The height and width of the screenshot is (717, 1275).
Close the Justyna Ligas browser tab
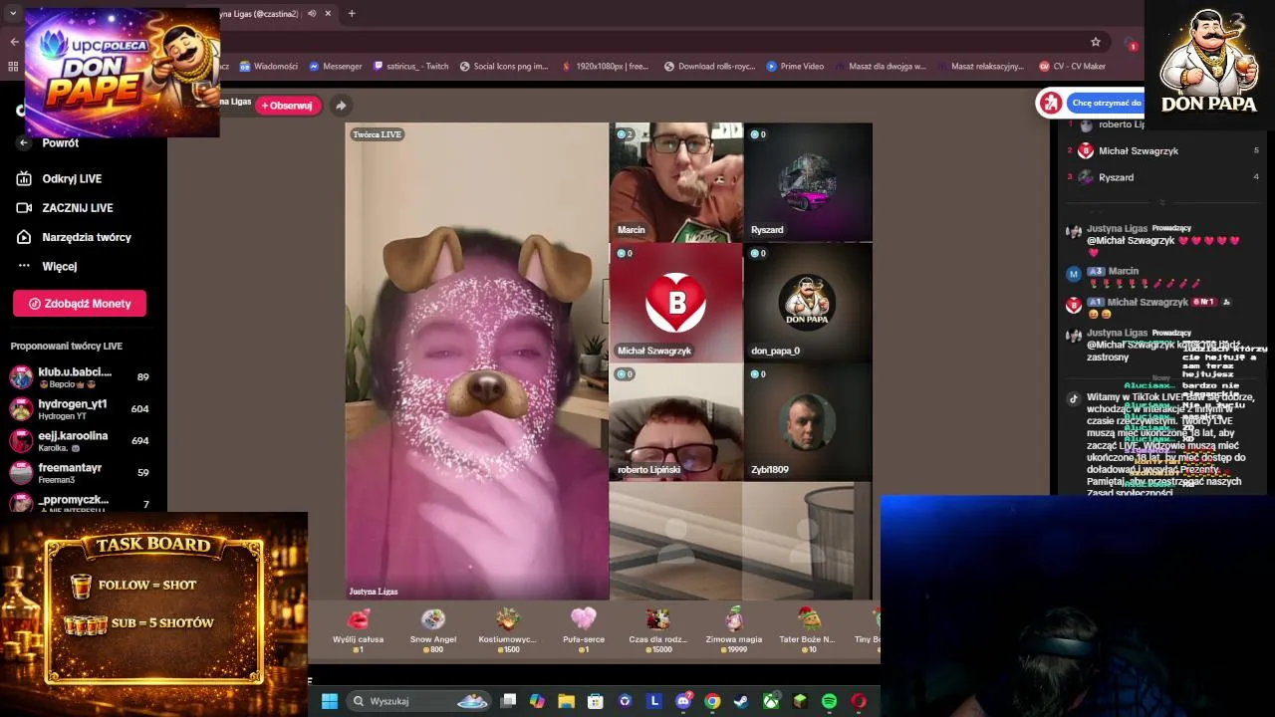[328, 14]
